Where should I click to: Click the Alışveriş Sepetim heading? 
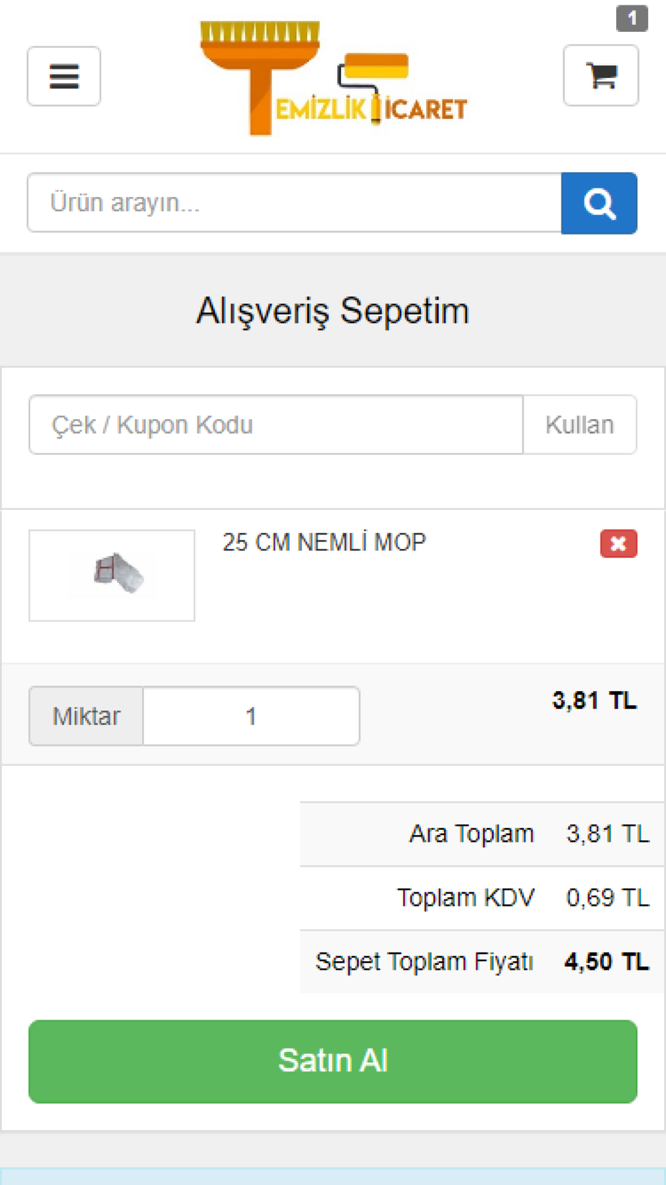tap(333, 311)
